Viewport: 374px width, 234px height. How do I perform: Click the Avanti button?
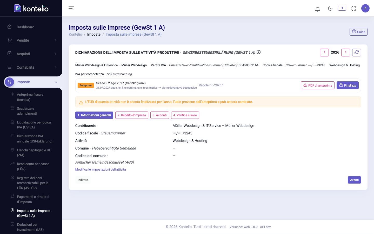[354, 180]
